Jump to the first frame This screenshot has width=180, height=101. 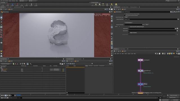point(2,95)
